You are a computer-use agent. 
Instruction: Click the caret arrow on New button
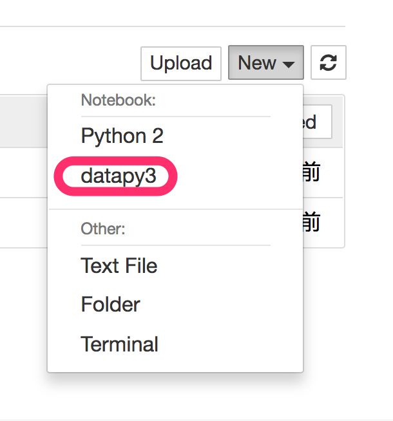[x=288, y=64]
